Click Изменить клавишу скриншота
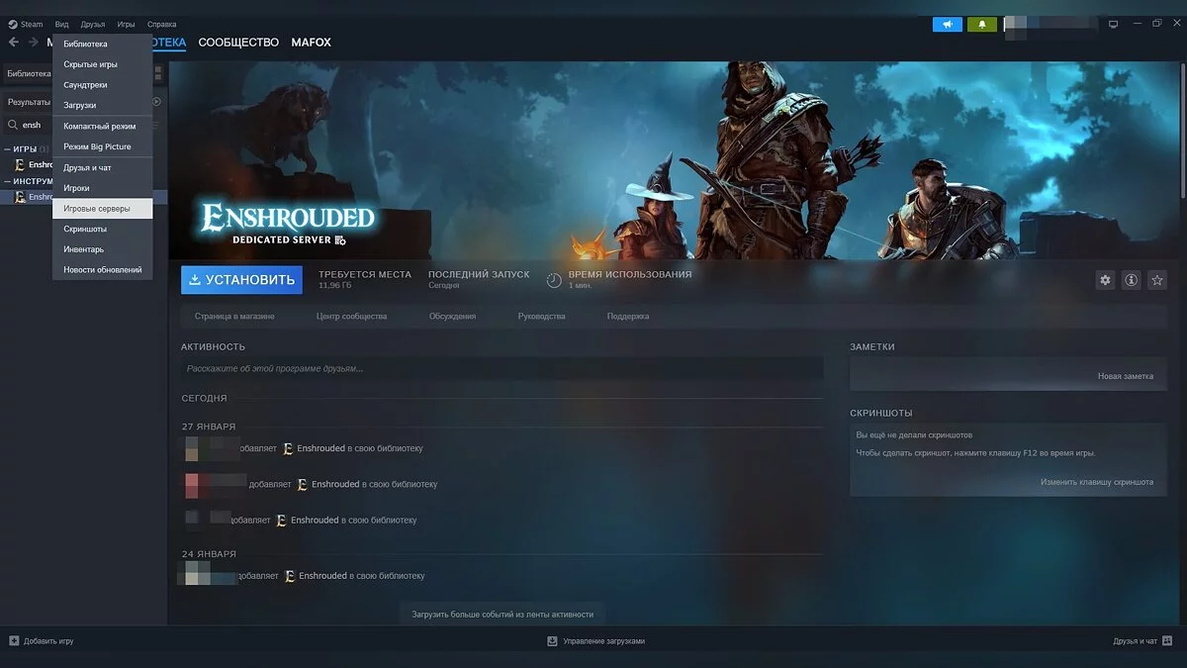This screenshot has height=668, width=1187. (1096, 482)
